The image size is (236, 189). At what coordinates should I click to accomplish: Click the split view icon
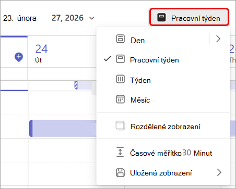[x=120, y=125]
